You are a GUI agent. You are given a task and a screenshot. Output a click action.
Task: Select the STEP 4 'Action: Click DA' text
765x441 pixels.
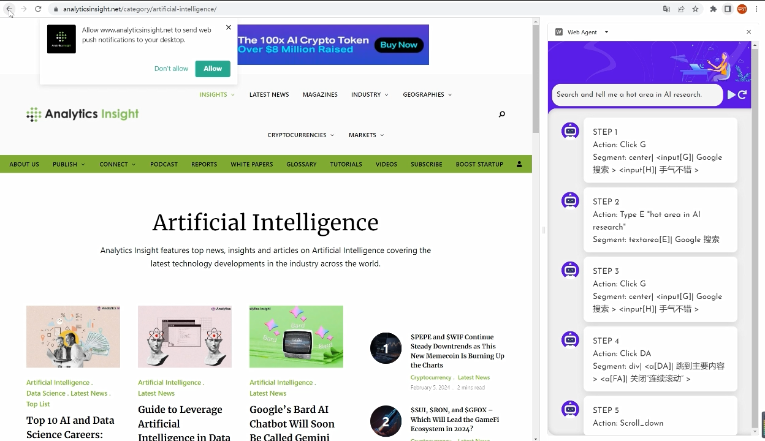622,353
